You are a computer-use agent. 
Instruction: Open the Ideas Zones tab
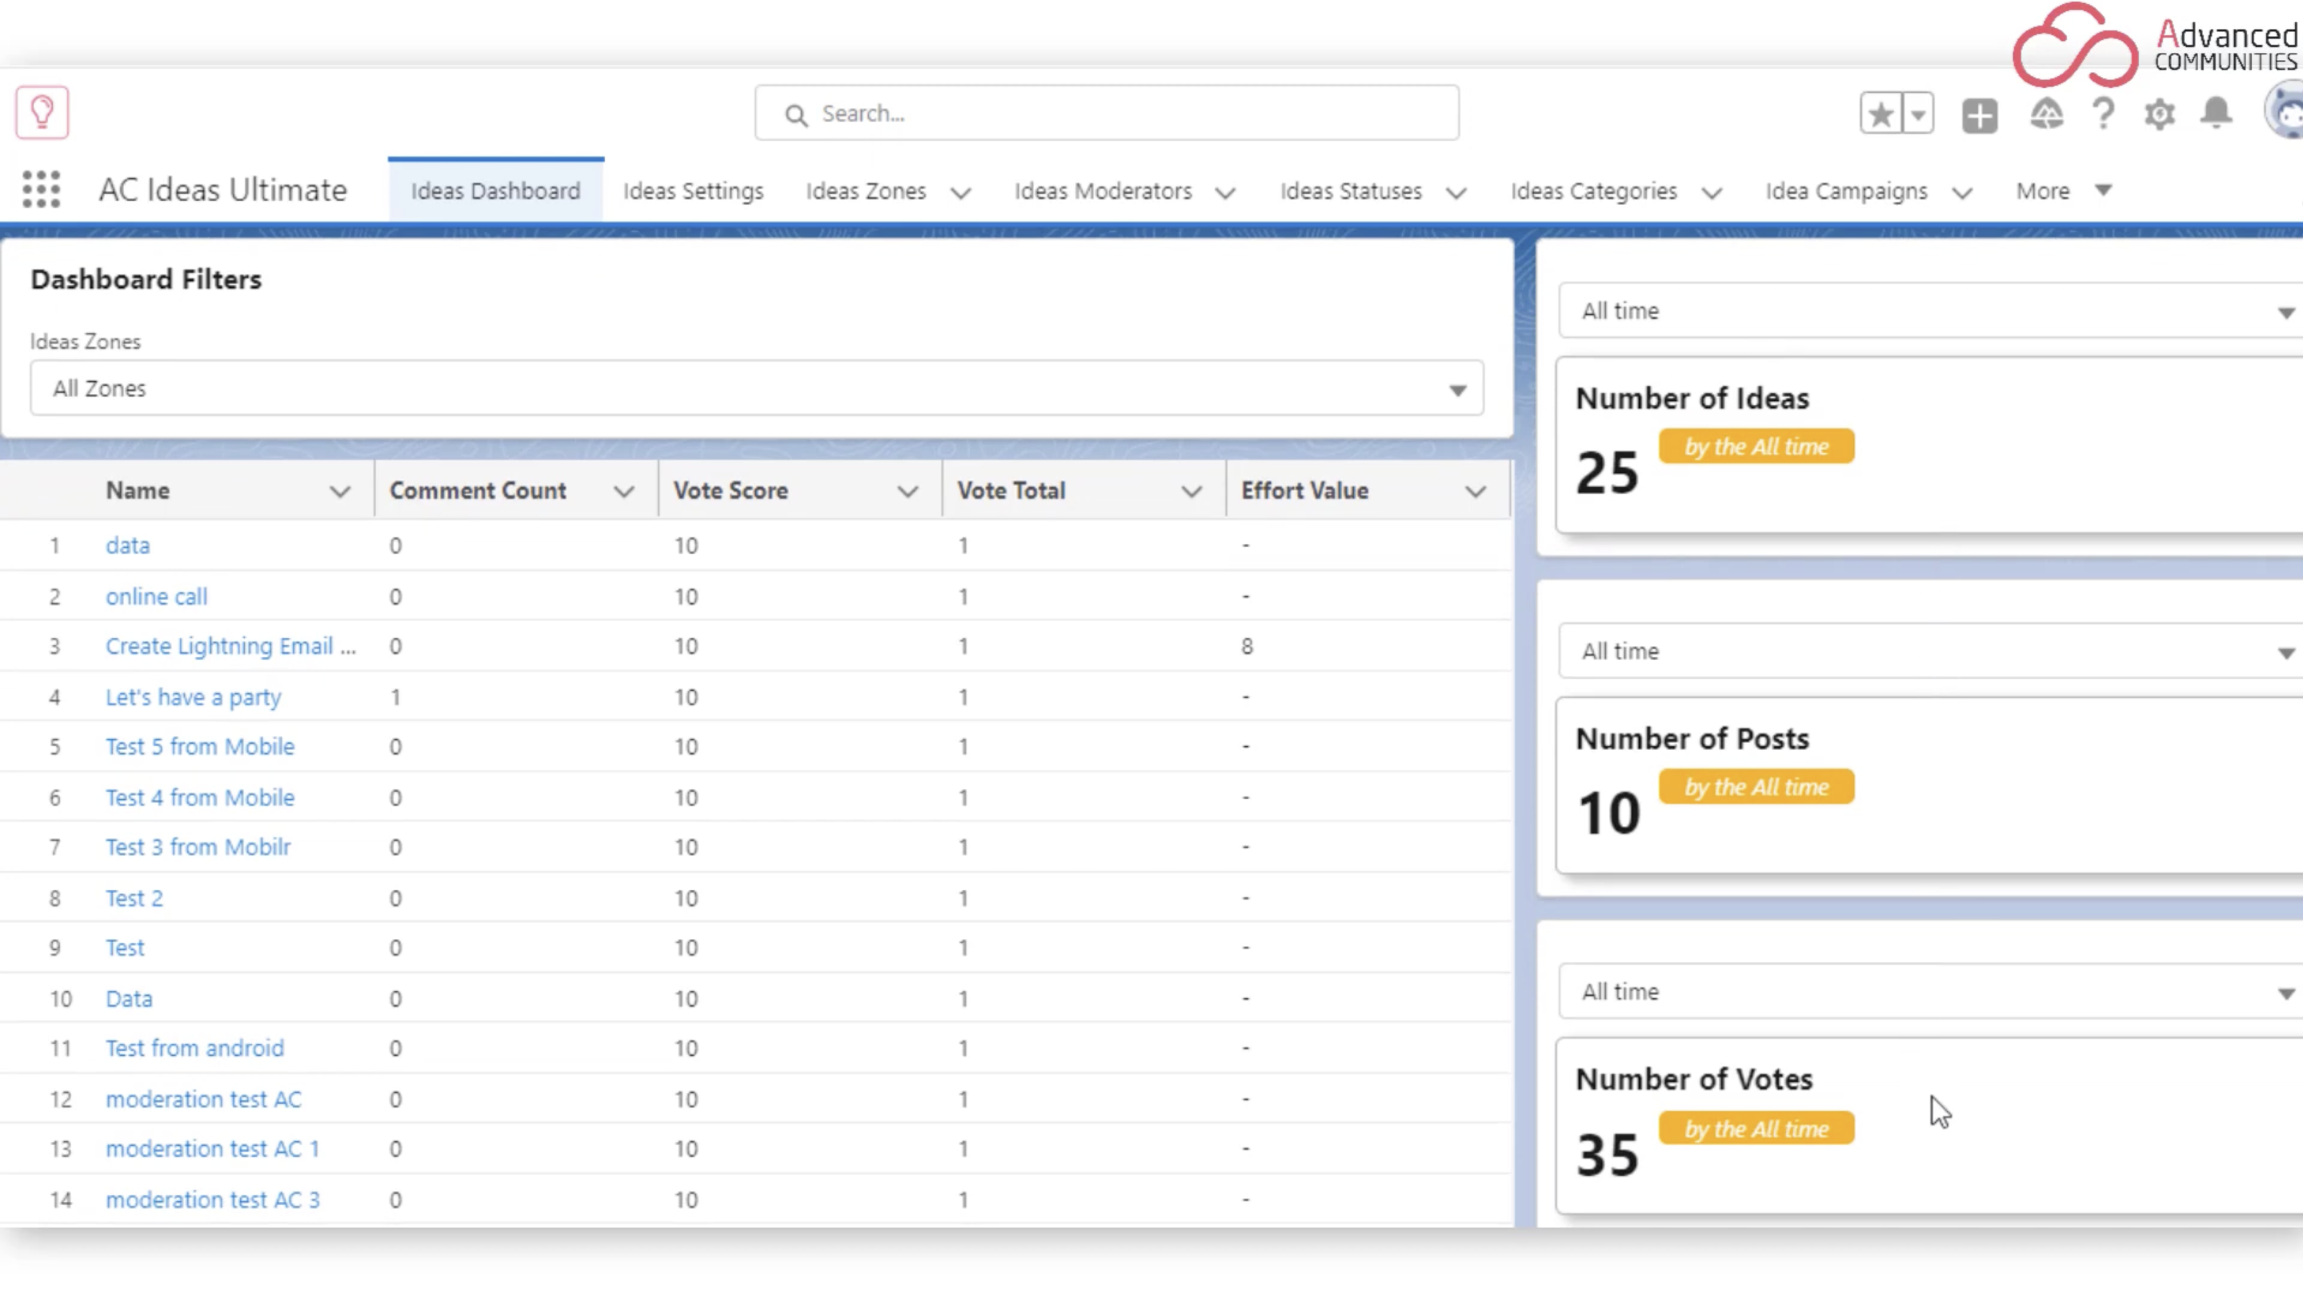pos(865,191)
